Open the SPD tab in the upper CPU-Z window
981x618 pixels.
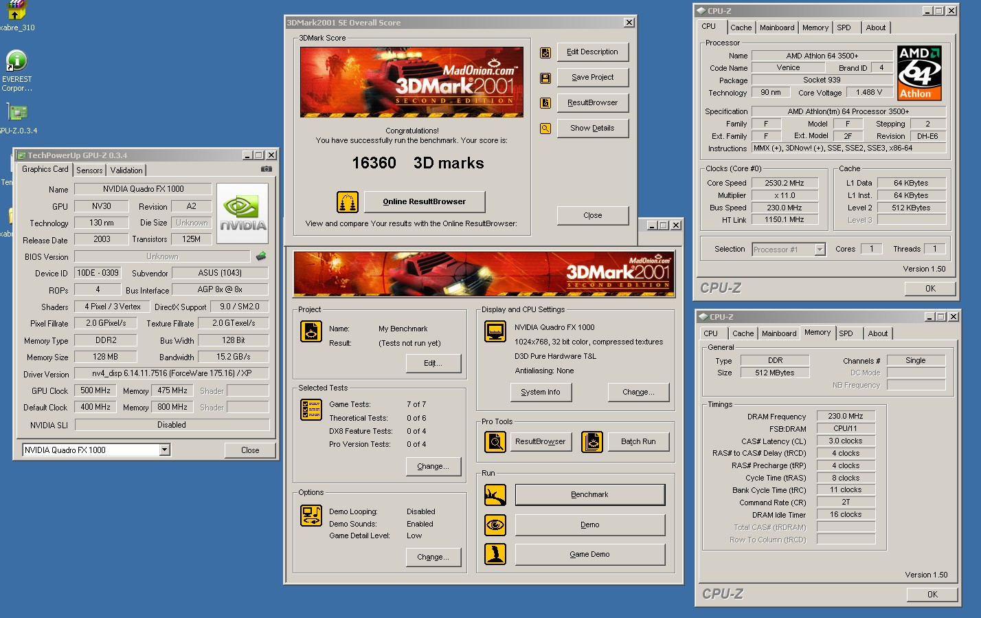click(x=844, y=27)
